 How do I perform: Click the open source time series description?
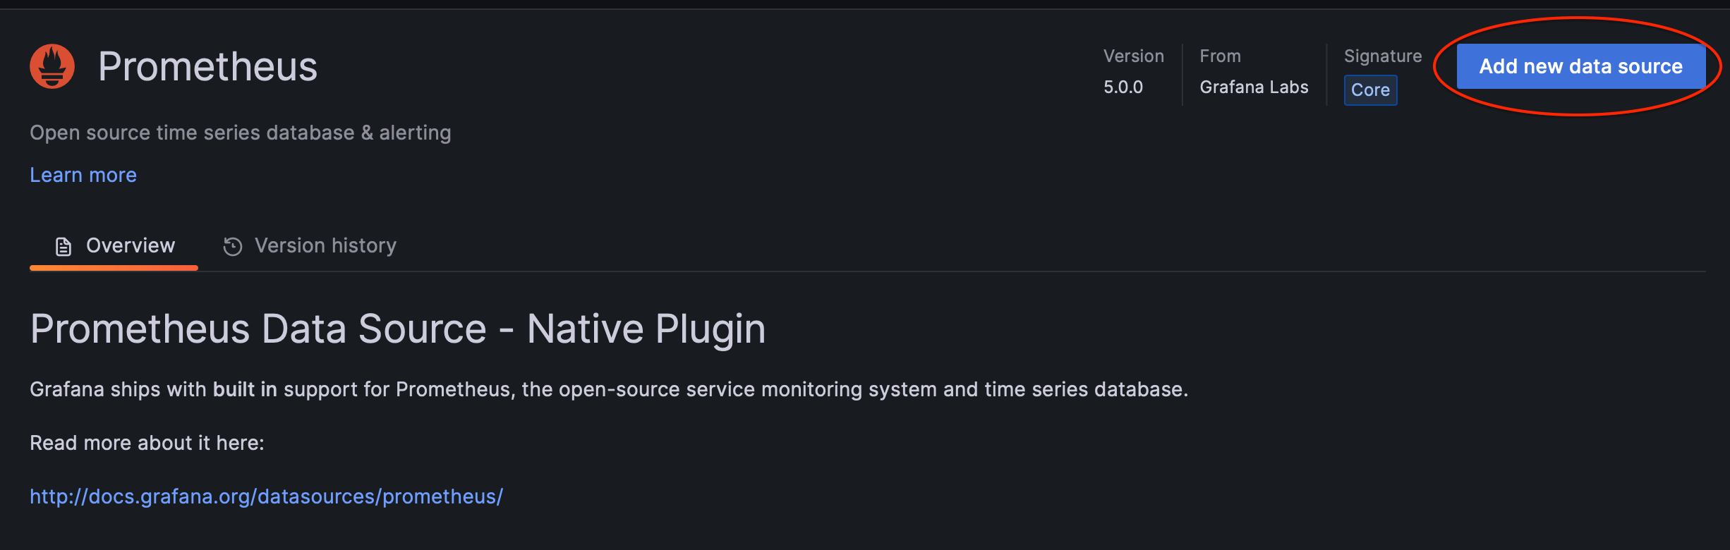240,133
